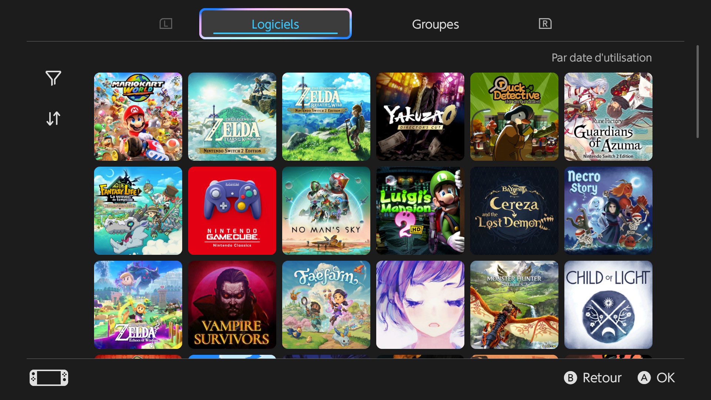711x400 pixels.
Task: Click the sort order arrows icon
Action: (53, 119)
